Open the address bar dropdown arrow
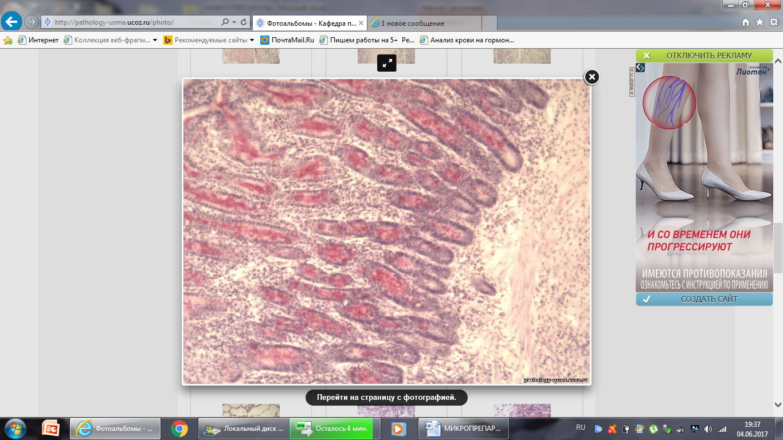Screen dimensions: 783x440 [234, 22]
